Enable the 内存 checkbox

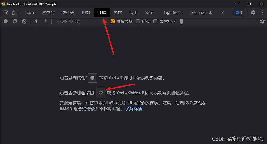pyautogui.click(x=138, y=21)
